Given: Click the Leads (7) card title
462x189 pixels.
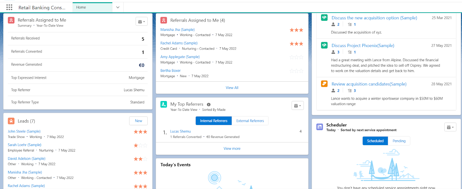Looking at the screenshot, I should [26, 121].
